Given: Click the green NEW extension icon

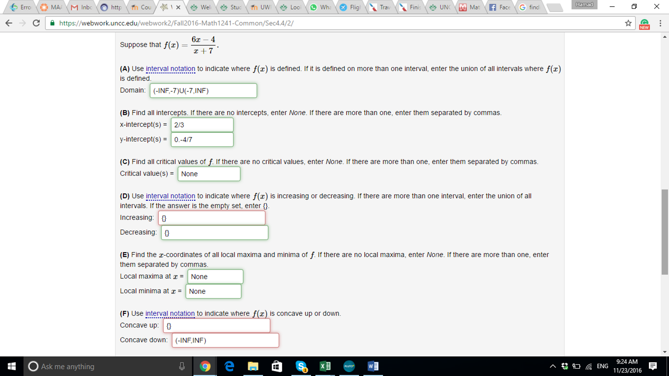Looking at the screenshot, I should tap(644, 24).
